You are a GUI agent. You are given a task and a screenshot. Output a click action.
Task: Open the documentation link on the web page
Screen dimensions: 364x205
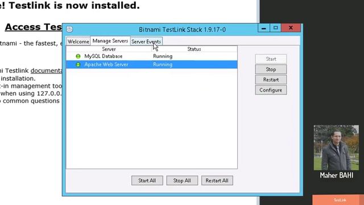pyautogui.click(x=47, y=71)
